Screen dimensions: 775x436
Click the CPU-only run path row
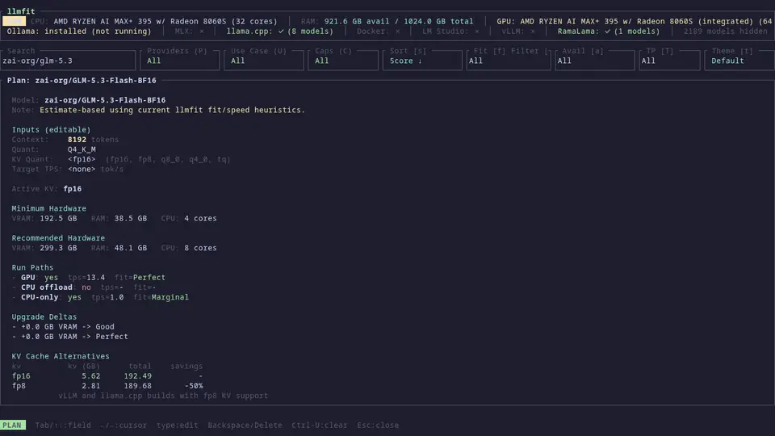tap(100, 297)
